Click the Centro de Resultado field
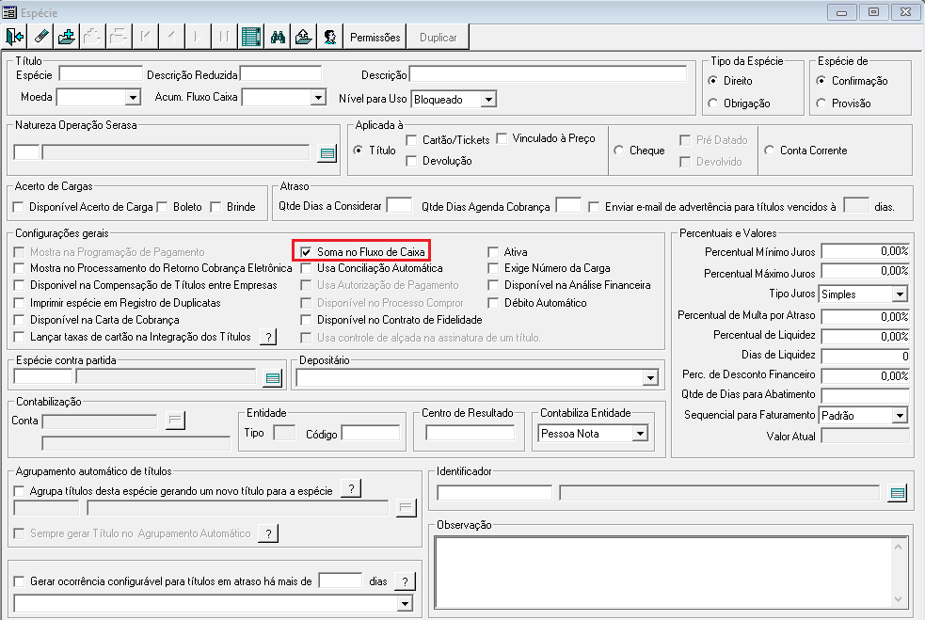 coord(470,433)
